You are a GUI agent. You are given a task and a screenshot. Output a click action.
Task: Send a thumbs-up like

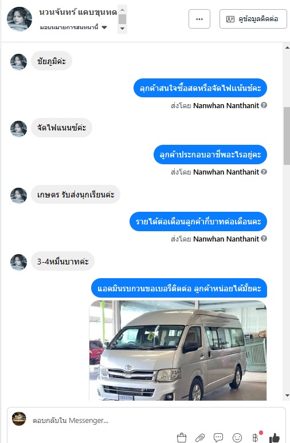point(274,438)
